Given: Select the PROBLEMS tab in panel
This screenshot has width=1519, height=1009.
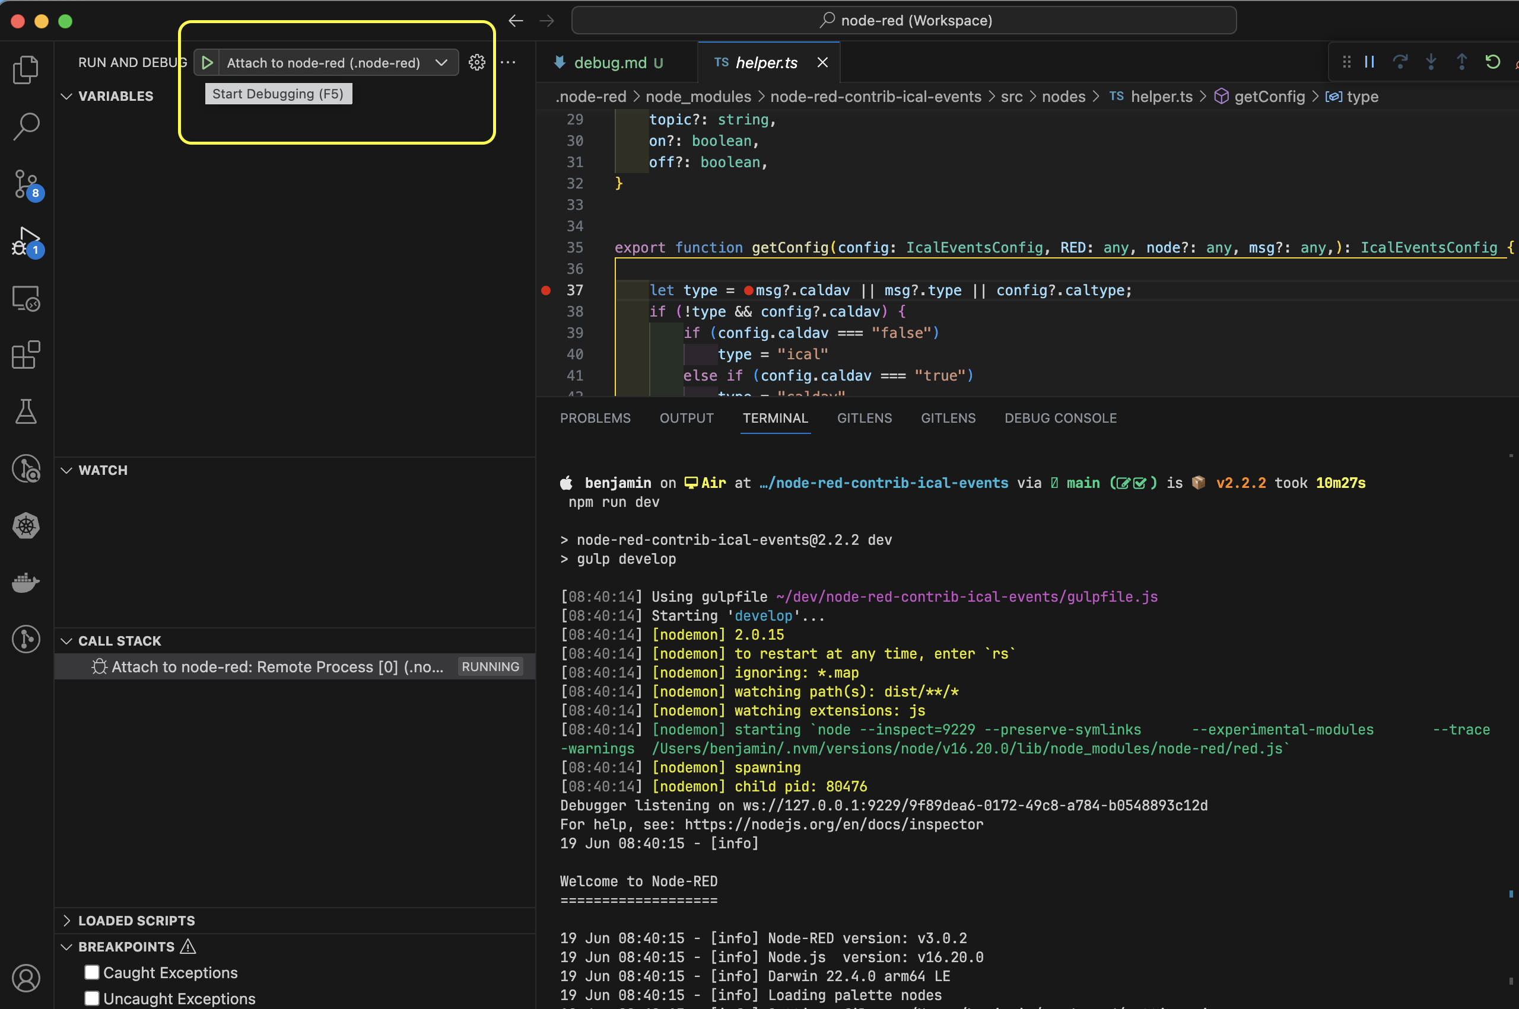Looking at the screenshot, I should (595, 417).
